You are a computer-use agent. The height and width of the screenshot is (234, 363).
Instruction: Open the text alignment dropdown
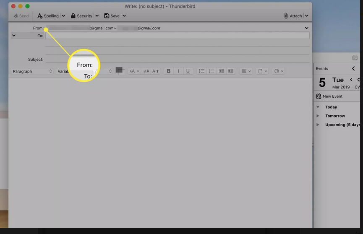tap(246, 71)
